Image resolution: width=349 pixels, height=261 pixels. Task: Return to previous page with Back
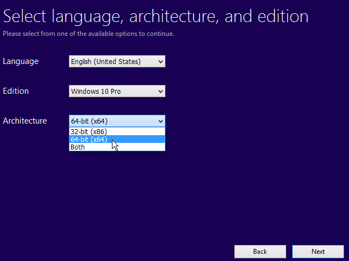click(x=260, y=252)
